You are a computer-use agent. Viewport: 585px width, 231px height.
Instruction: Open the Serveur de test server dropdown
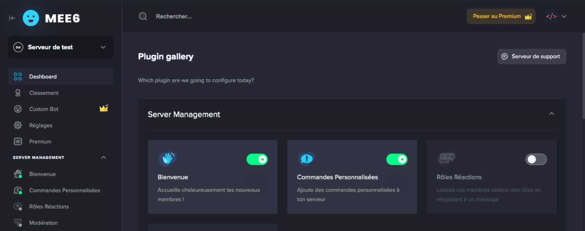click(x=61, y=47)
